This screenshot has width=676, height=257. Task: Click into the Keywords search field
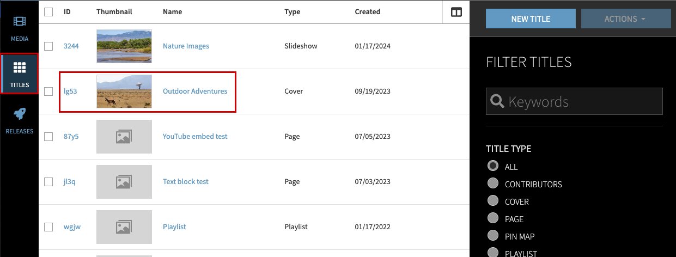point(583,102)
